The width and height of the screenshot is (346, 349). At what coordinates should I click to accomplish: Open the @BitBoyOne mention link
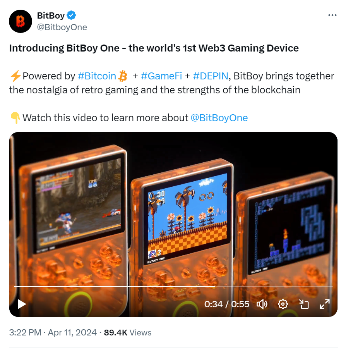(x=219, y=118)
